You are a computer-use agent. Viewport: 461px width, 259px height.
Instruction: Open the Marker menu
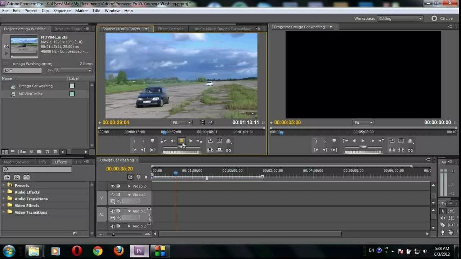(x=81, y=11)
